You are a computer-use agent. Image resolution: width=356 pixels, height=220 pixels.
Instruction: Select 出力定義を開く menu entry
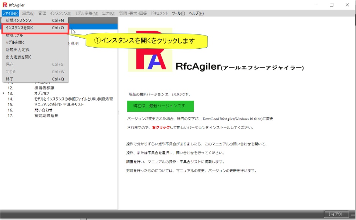coord(35,57)
